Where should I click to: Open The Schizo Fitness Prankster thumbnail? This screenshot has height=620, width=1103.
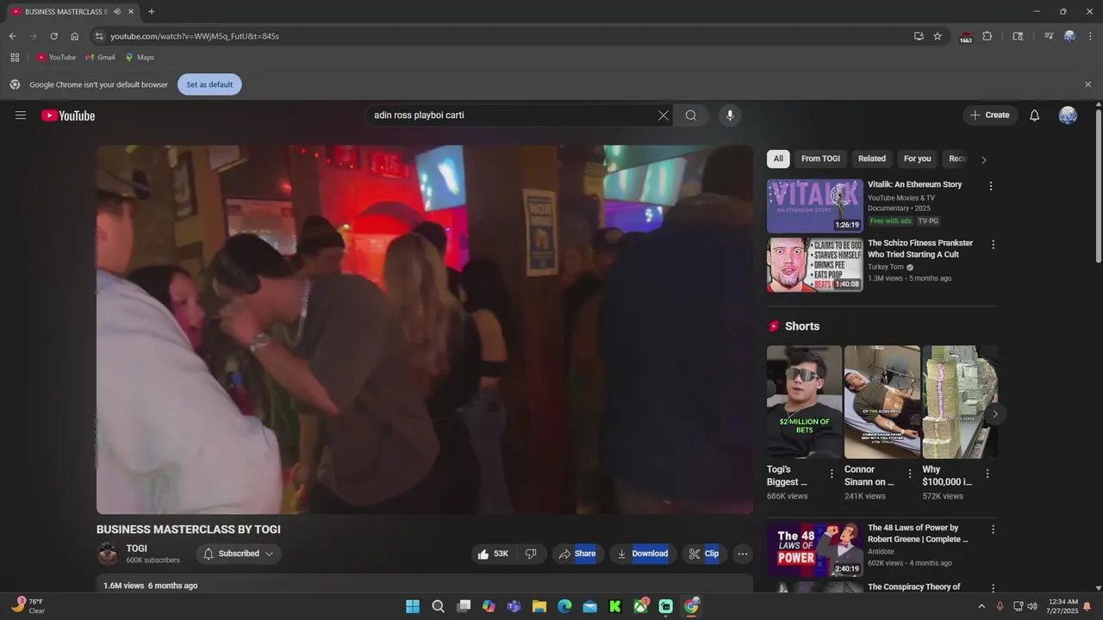click(x=815, y=264)
